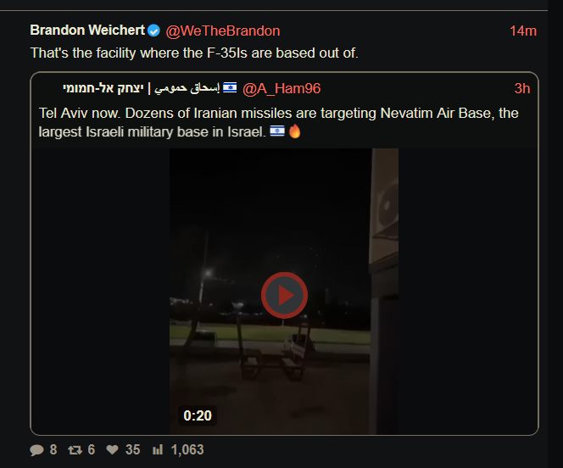Open the quoted tweet text about Nevatim
563x468 pixels.
coord(278,122)
